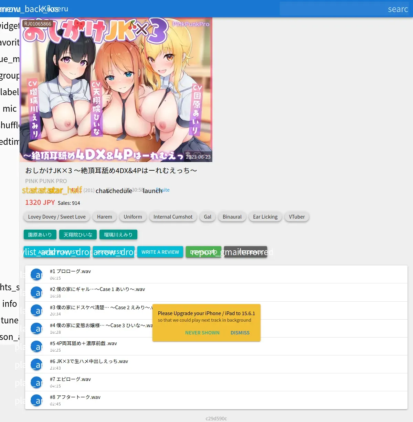Click the audio icon of track #2 Case 1
Viewport: 413px width, 422px height.
pyautogui.click(x=36, y=292)
